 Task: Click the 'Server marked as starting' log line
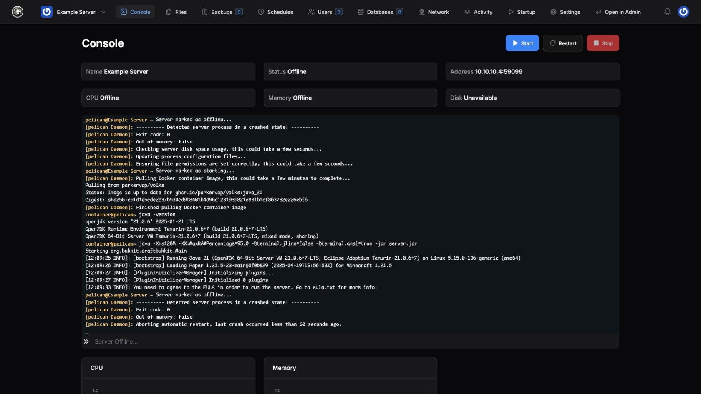point(160,171)
